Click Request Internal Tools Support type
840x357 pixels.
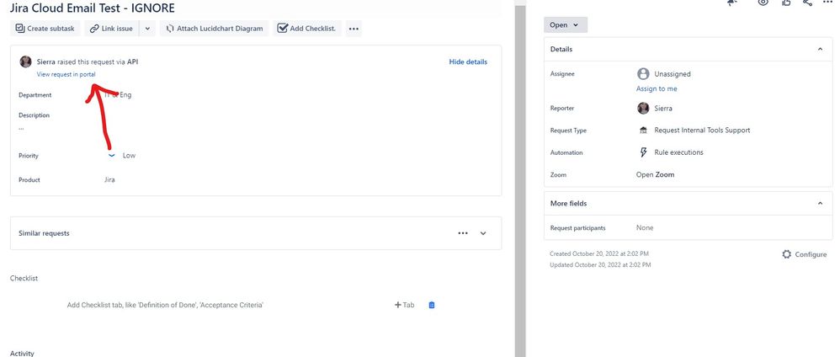702,131
